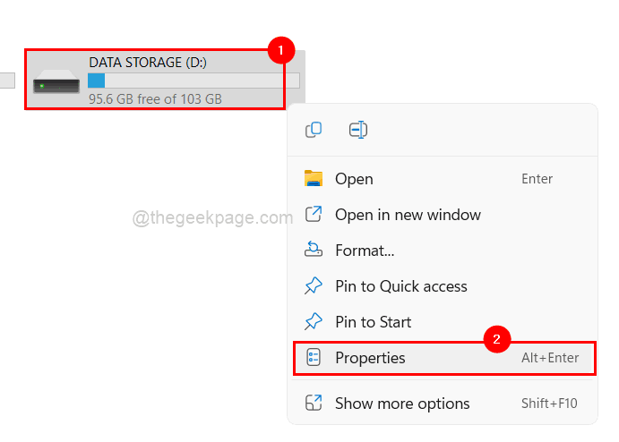Click the pin icon beside Pin to Quick access

coord(314,286)
